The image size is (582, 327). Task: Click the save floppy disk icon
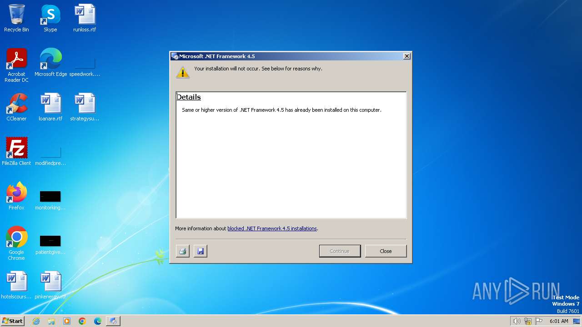[201, 251]
